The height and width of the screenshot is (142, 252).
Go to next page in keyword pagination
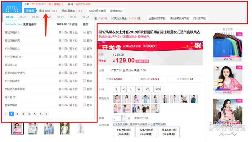(46, 114)
